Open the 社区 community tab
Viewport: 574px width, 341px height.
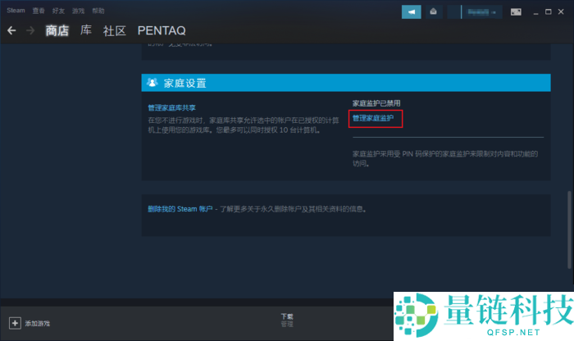click(x=115, y=30)
